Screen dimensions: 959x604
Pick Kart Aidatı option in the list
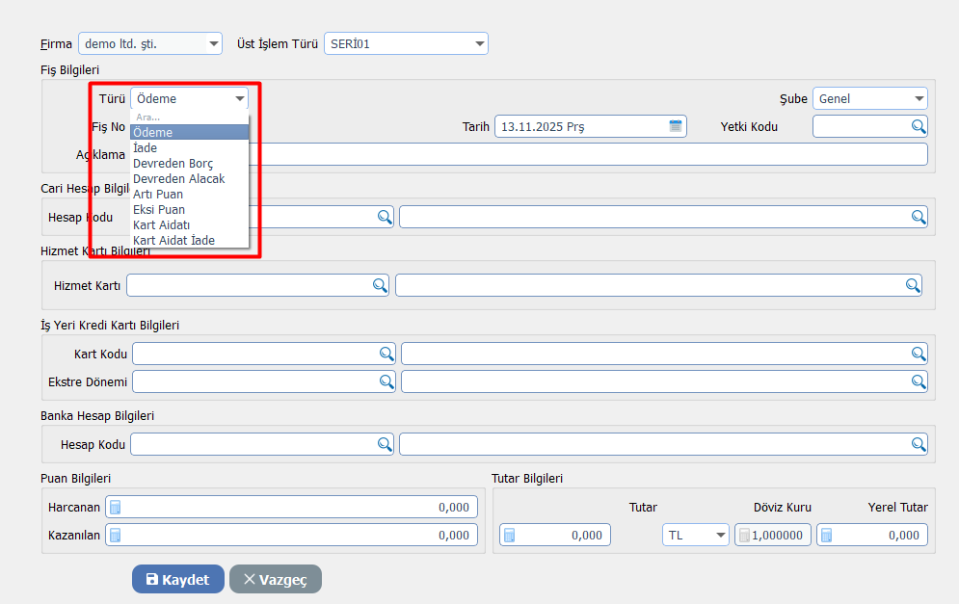[x=161, y=224]
